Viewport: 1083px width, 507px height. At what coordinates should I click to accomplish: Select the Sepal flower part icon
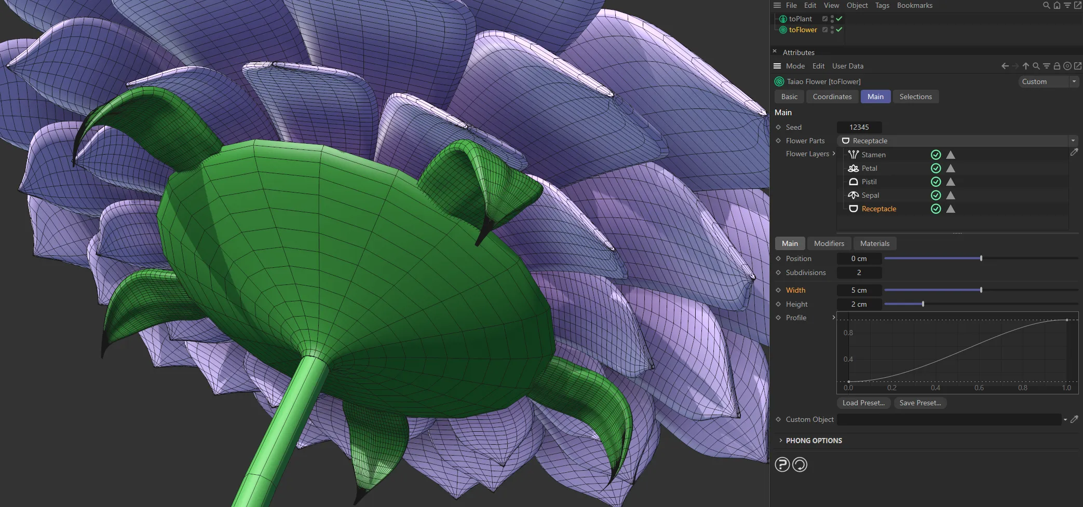tap(854, 195)
